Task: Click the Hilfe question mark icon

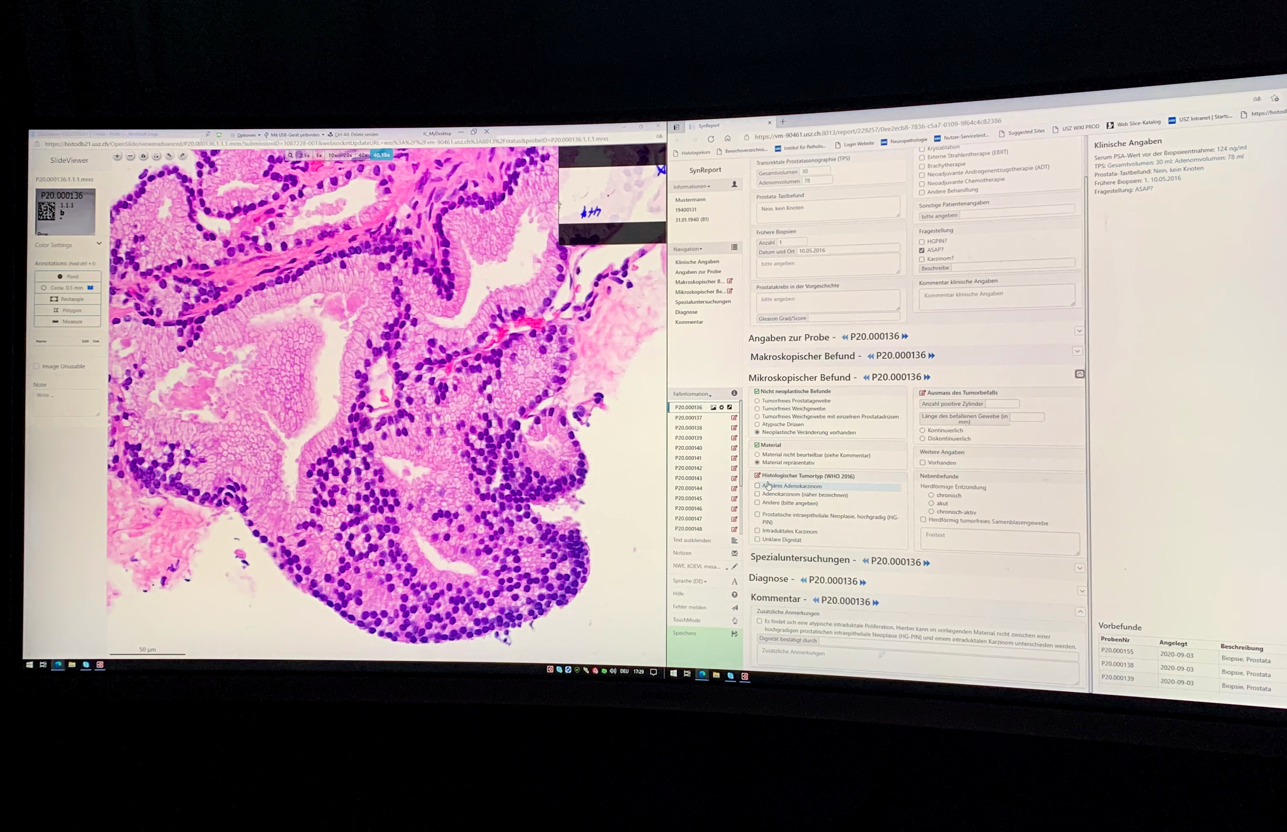Action: point(734,594)
